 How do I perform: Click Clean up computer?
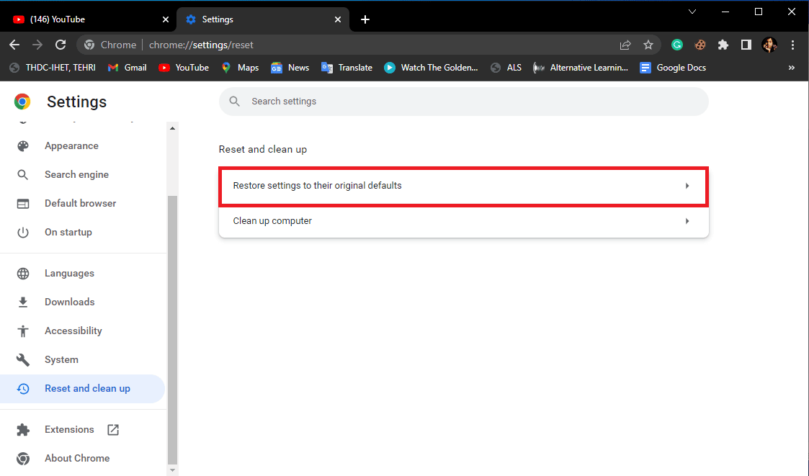[x=464, y=221]
